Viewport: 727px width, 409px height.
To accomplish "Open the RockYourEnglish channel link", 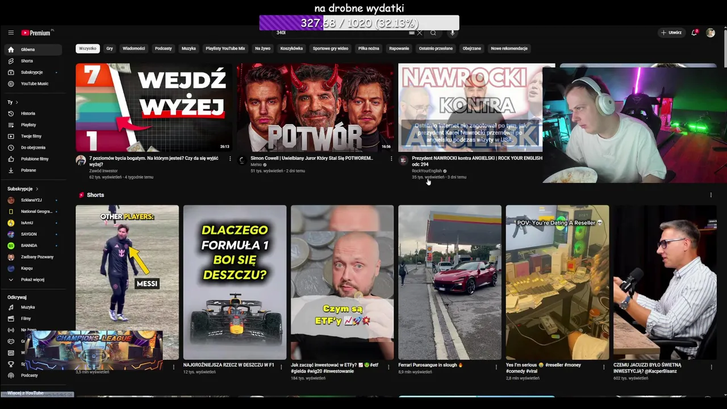I will (427, 171).
